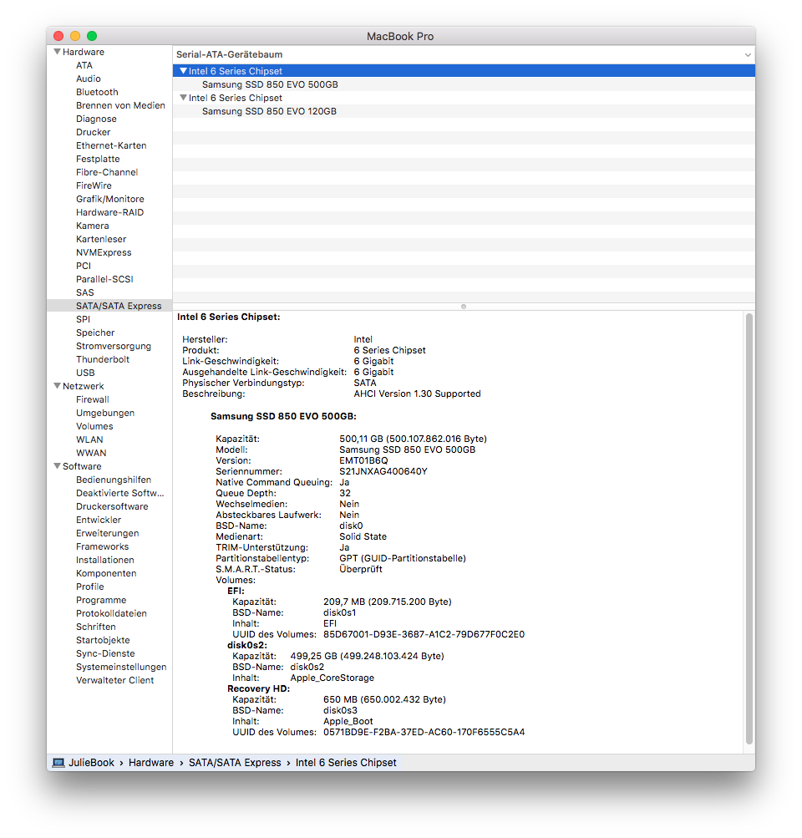Collapse the selected Intel 6 Series Chipset row
Screen dimensions: 802x838
183,70
